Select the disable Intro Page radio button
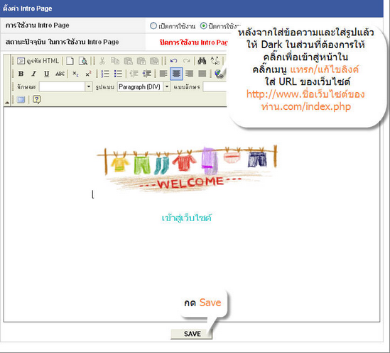Image resolution: width=390 pixels, height=353 pixels. click(x=203, y=26)
